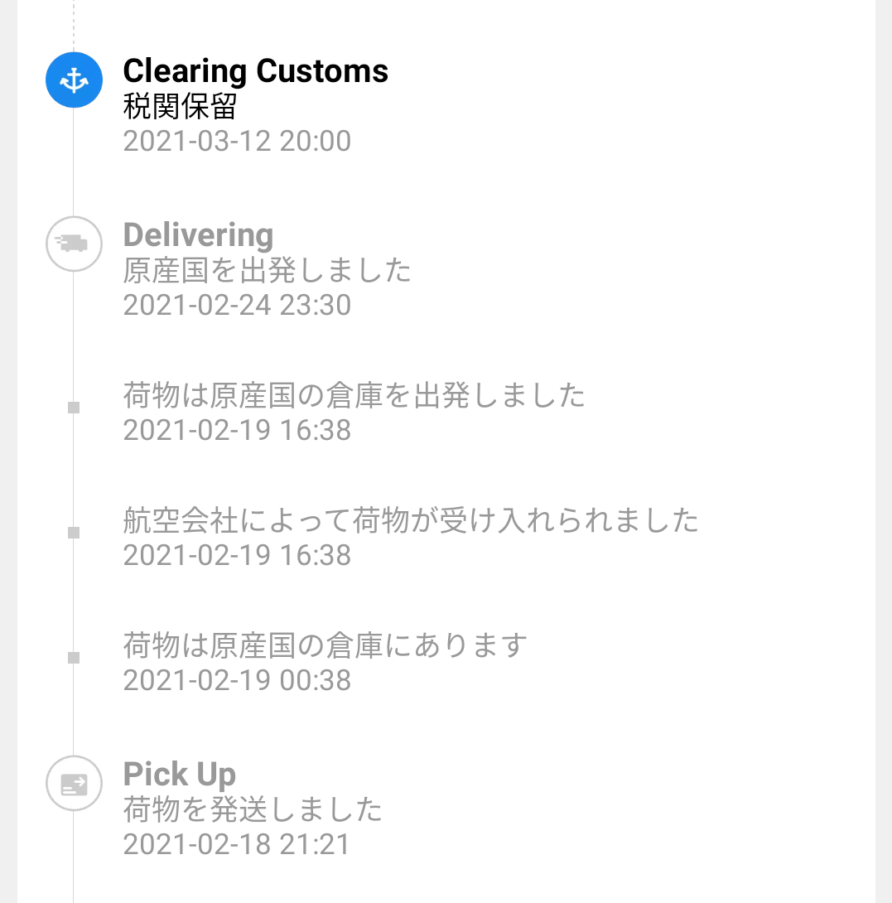892x903 pixels.
Task: Select the square marker beside 荷物は原産国の倉庫にあります
Action: [x=74, y=658]
